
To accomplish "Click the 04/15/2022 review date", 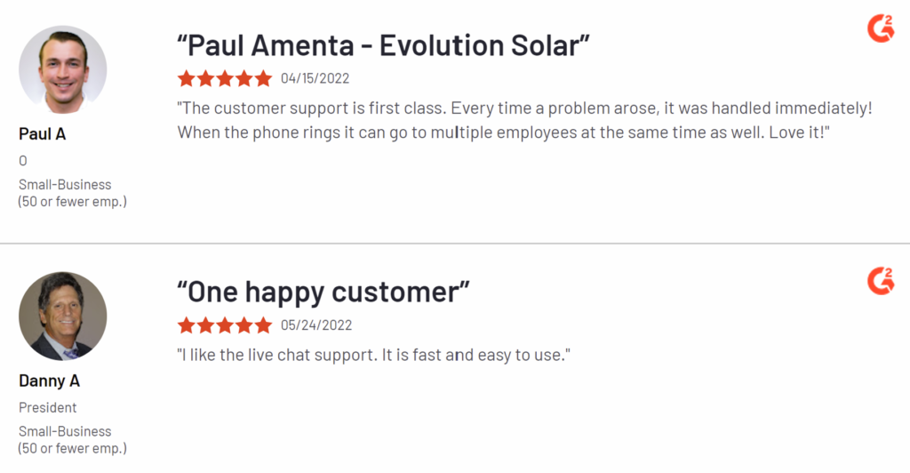I will pyautogui.click(x=315, y=78).
